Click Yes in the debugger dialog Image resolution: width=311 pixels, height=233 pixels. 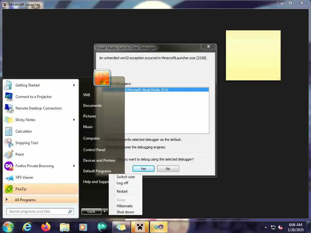143,169
